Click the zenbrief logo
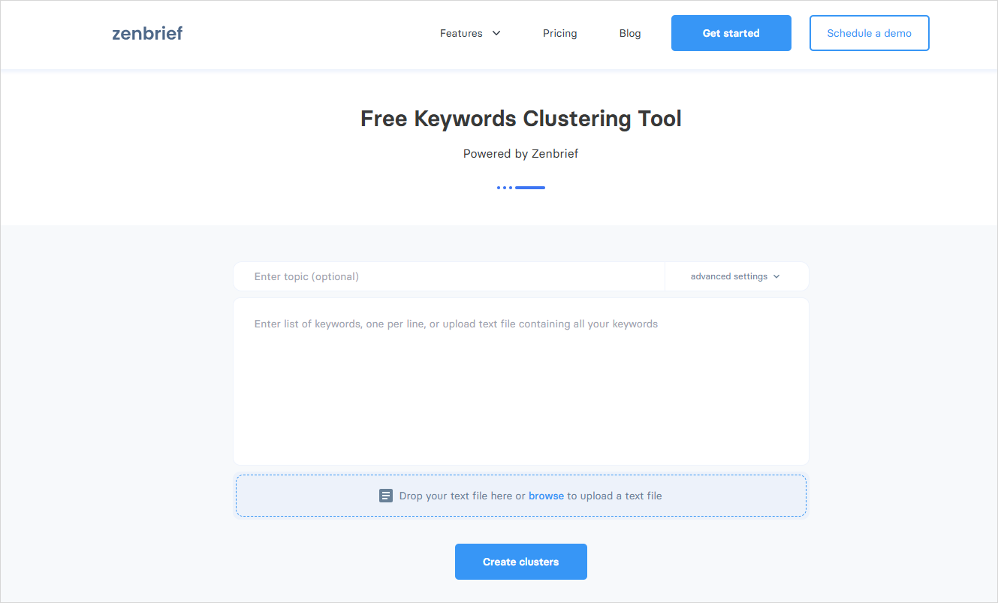The height and width of the screenshot is (603, 998). (x=147, y=33)
